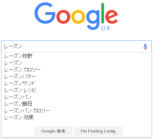Pick suggestion レーズンバター
This screenshot has height=139, width=153.
point(76,76)
